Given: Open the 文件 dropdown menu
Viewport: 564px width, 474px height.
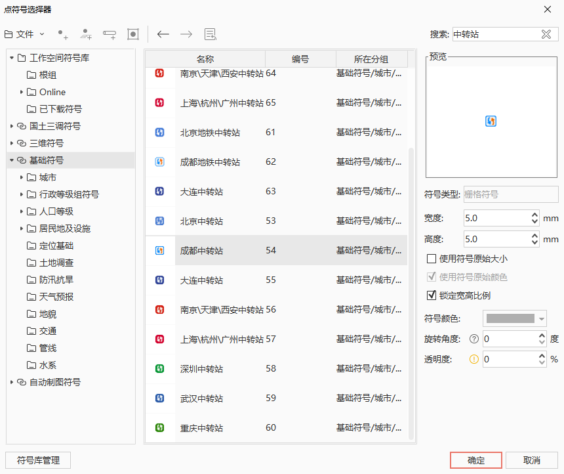Looking at the screenshot, I should [25, 34].
